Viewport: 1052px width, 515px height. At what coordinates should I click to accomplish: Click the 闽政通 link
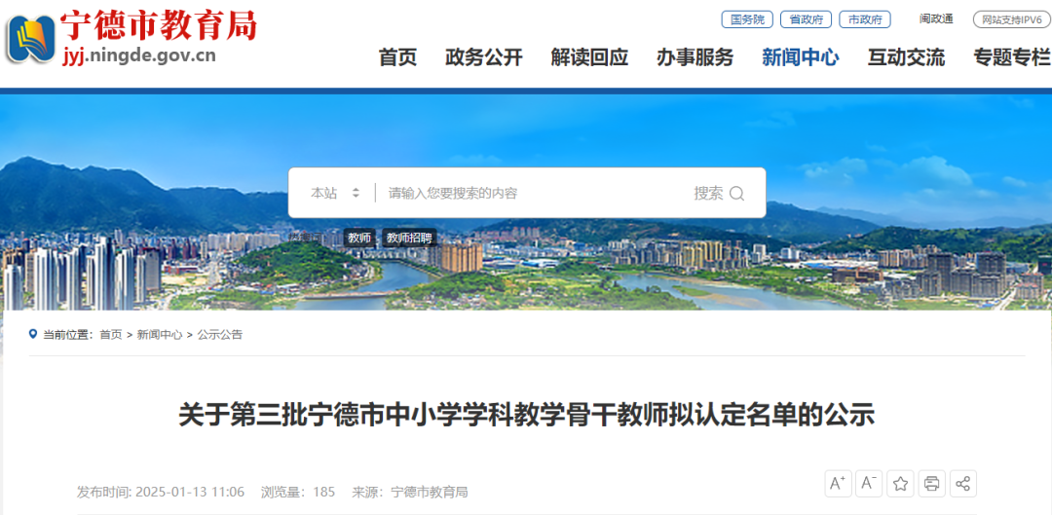click(x=936, y=18)
